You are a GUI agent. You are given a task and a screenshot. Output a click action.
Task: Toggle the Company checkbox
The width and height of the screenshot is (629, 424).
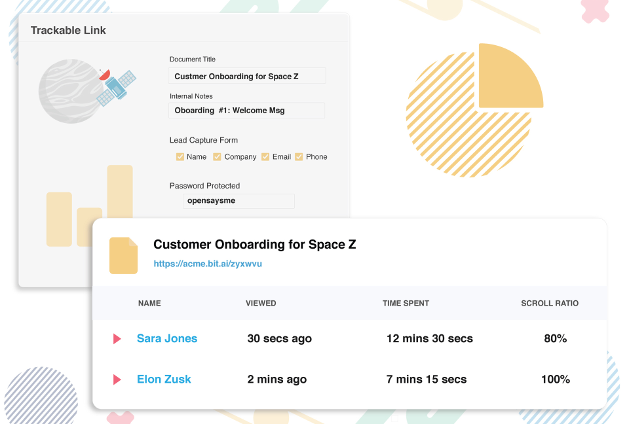click(x=217, y=156)
